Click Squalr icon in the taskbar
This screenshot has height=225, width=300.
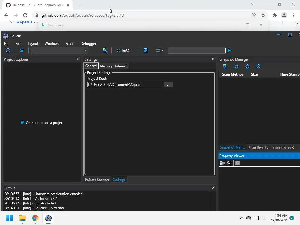pyautogui.click(x=48, y=218)
